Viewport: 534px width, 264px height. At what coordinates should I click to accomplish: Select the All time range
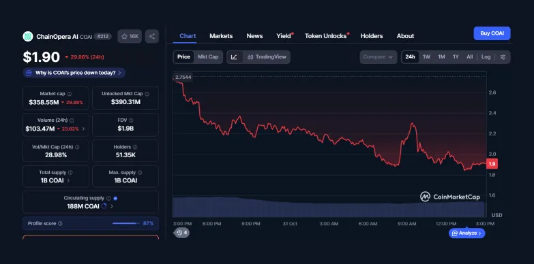470,57
